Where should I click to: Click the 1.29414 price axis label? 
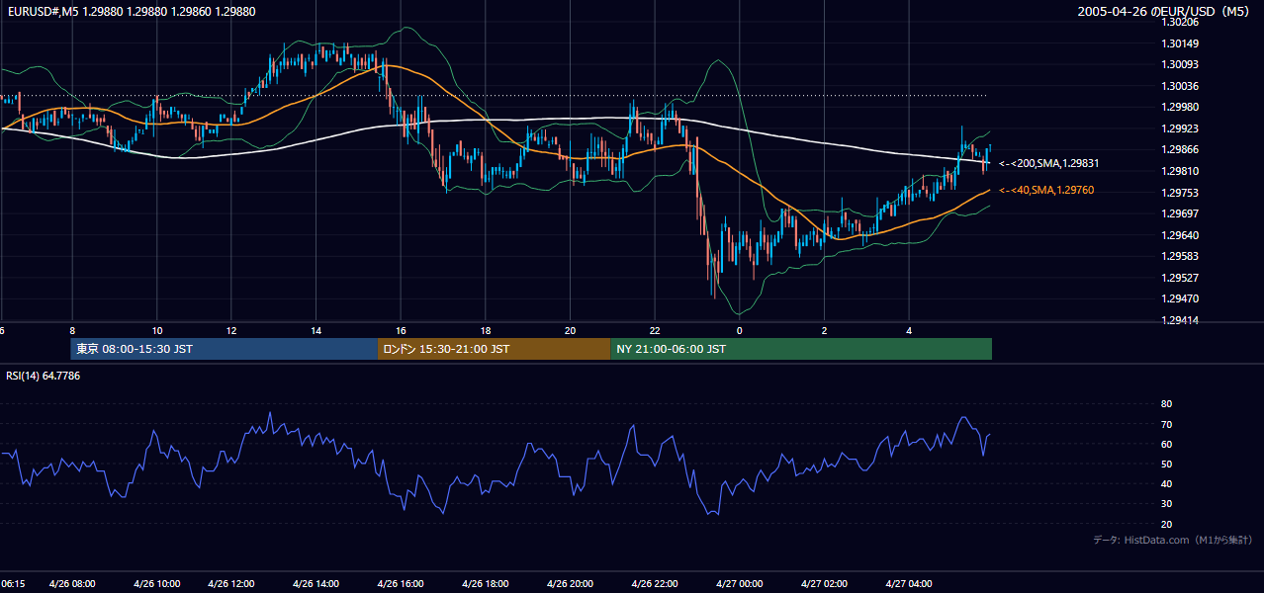point(1180,320)
